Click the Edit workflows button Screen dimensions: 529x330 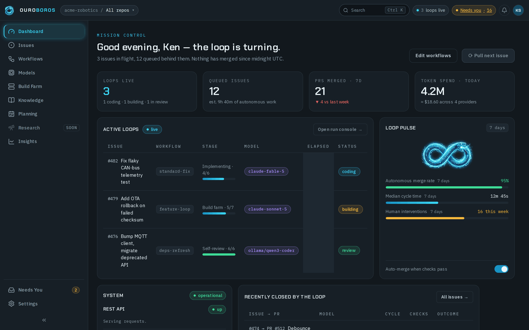pos(433,56)
